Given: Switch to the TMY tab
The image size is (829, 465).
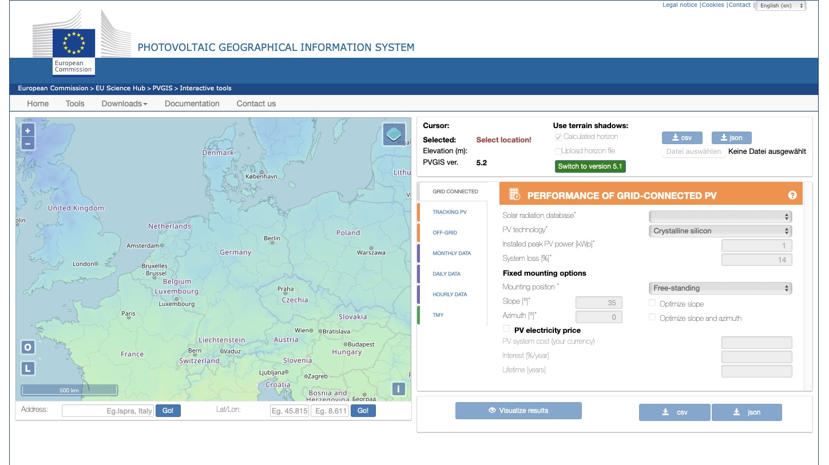Looking at the screenshot, I should (x=453, y=315).
